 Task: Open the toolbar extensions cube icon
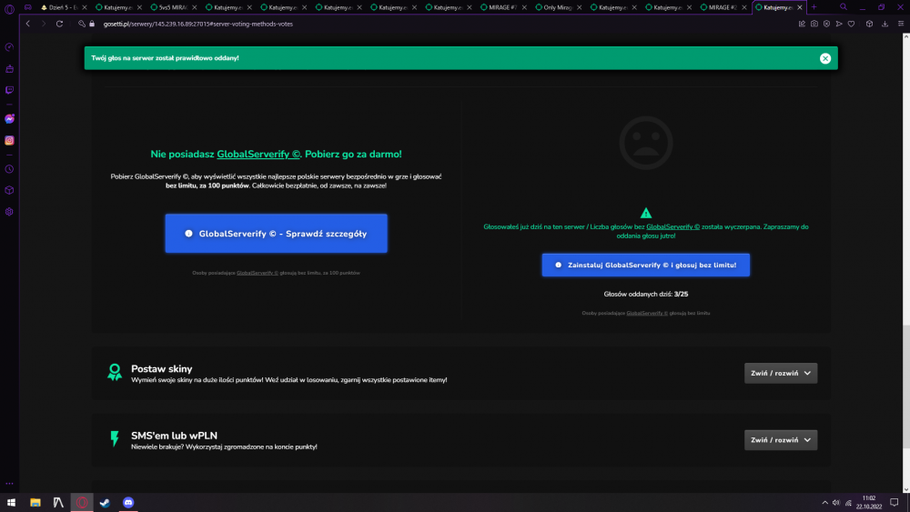coord(869,24)
